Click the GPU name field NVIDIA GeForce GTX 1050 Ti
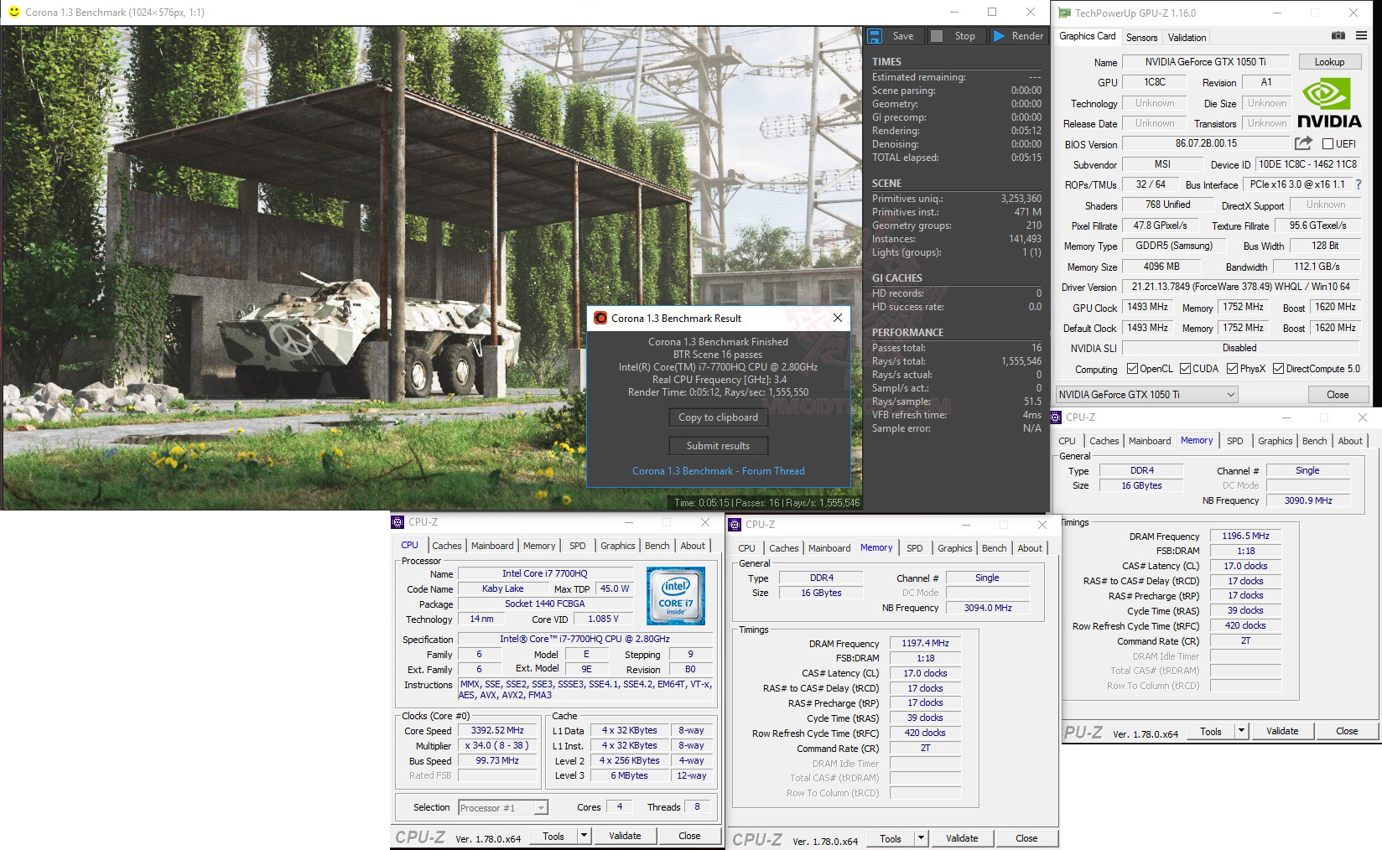 (1206, 62)
